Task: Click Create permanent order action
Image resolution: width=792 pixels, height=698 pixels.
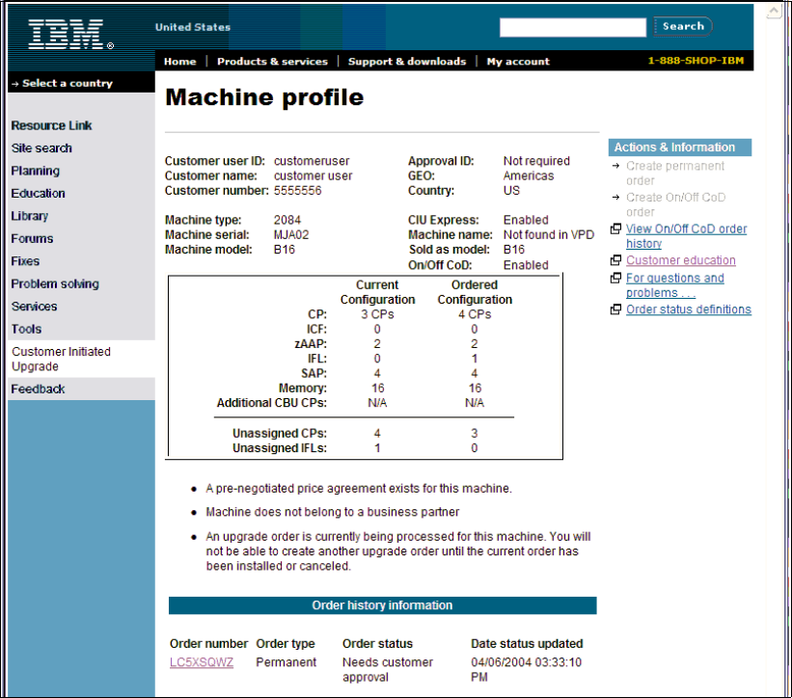Action: [675, 174]
